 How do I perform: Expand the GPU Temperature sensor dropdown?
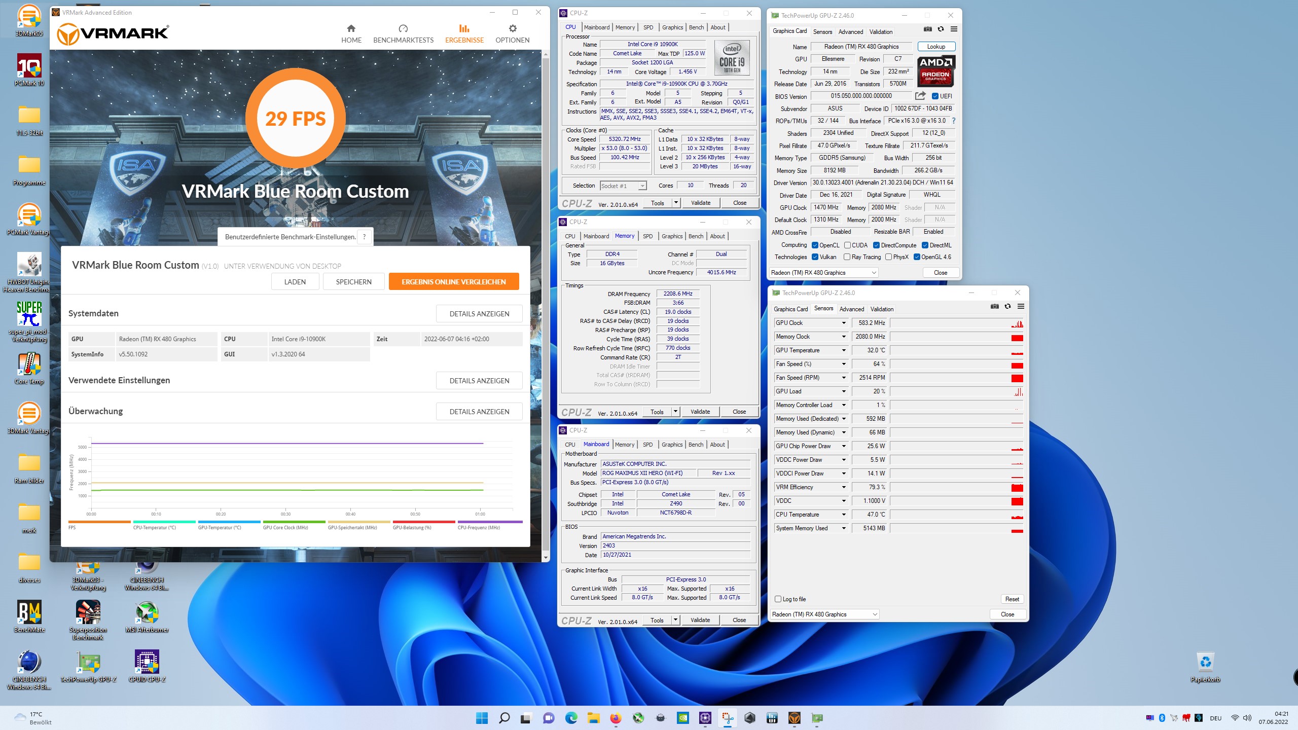coord(844,350)
